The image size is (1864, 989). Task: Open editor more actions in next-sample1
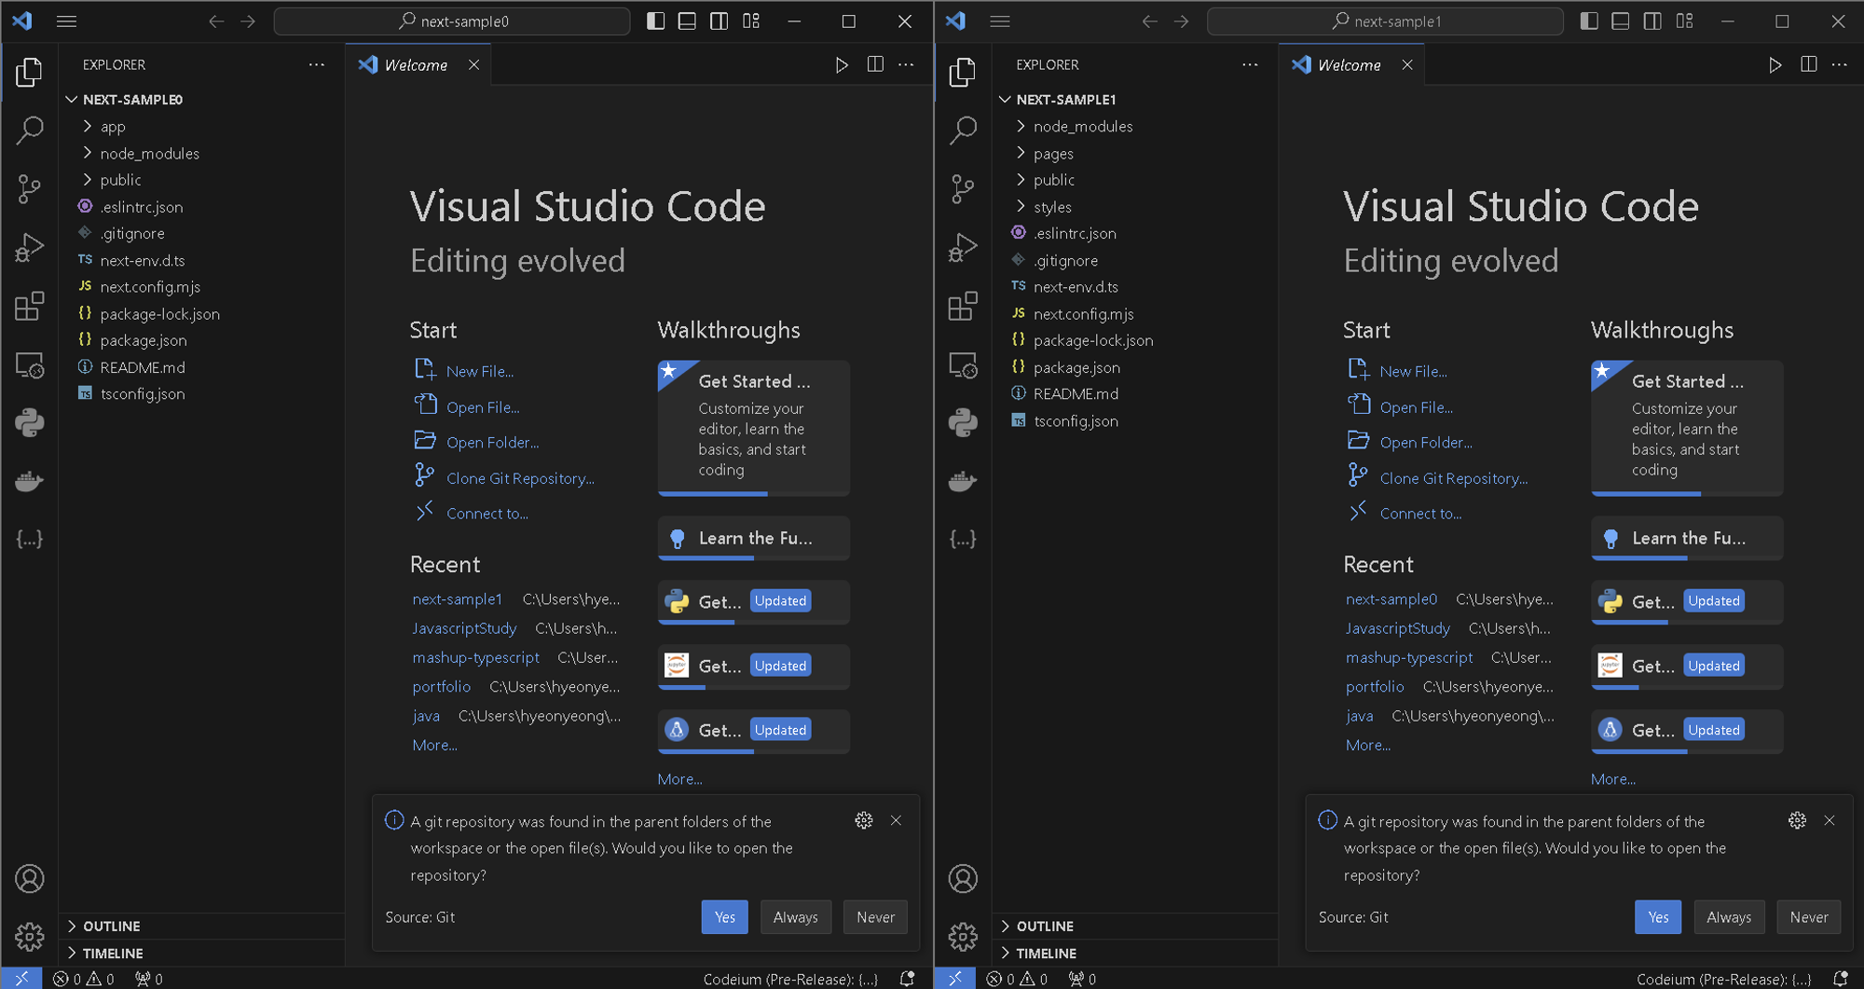(x=1840, y=64)
